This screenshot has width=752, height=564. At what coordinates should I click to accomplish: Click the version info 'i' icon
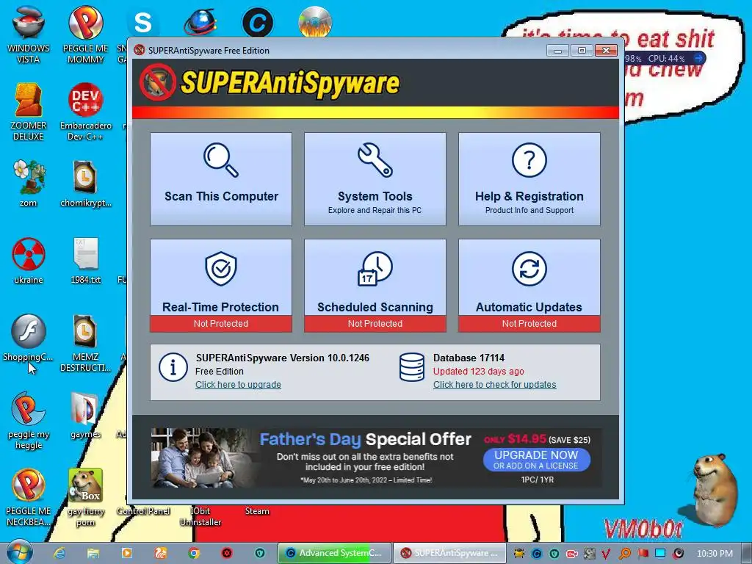pyautogui.click(x=173, y=367)
